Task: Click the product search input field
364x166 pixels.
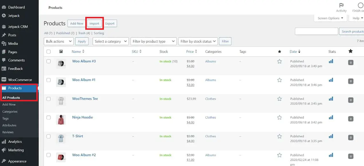Action: click(x=316, y=31)
